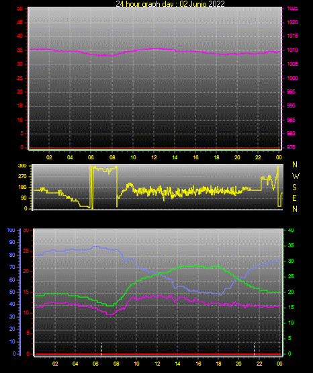Click the 1010 pressure axis label

click(292, 50)
